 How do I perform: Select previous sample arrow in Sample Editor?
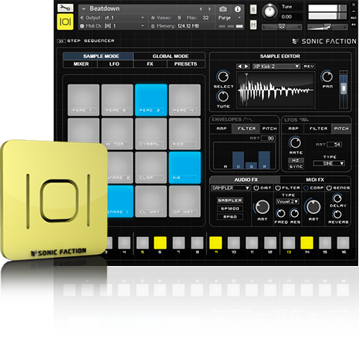click(240, 66)
